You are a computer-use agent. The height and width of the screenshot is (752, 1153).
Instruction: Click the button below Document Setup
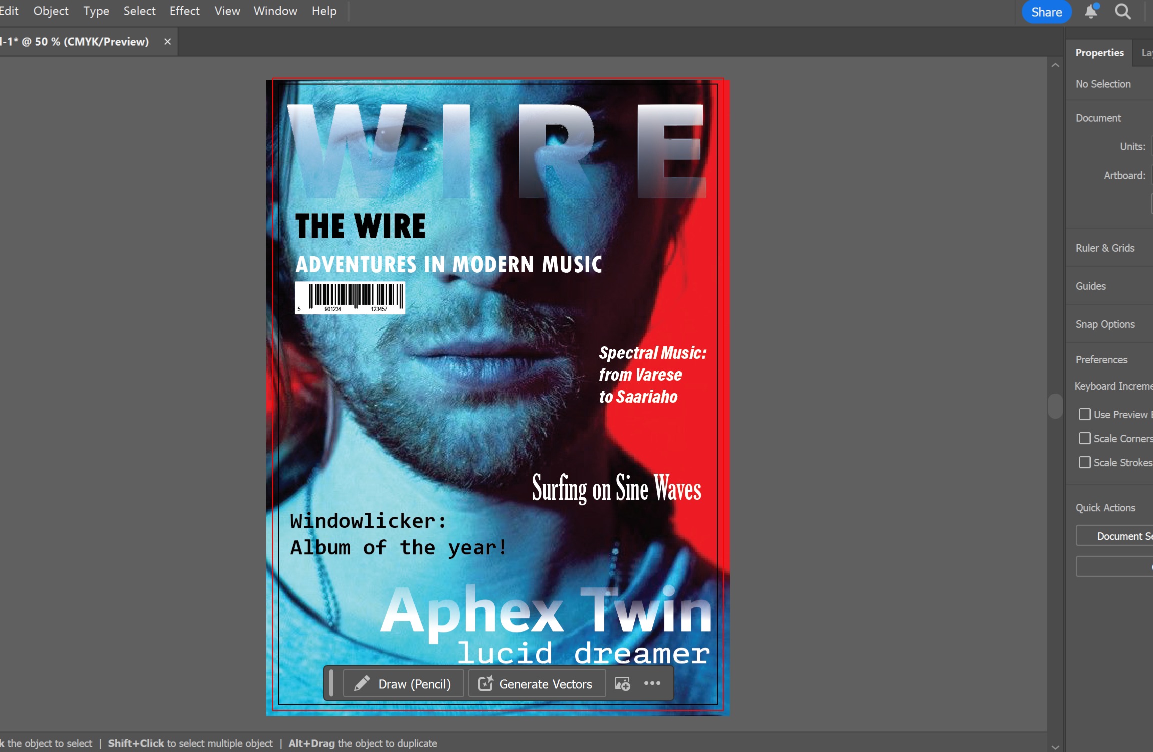tap(1115, 567)
